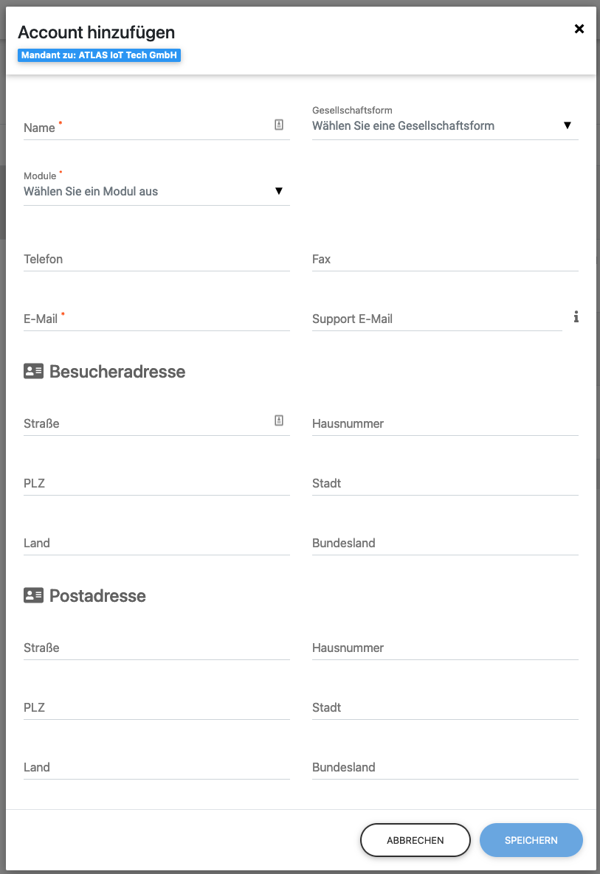Click the contact icon in Besucheradresse Straße field
The width and height of the screenshot is (600, 874).
pos(279,420)
